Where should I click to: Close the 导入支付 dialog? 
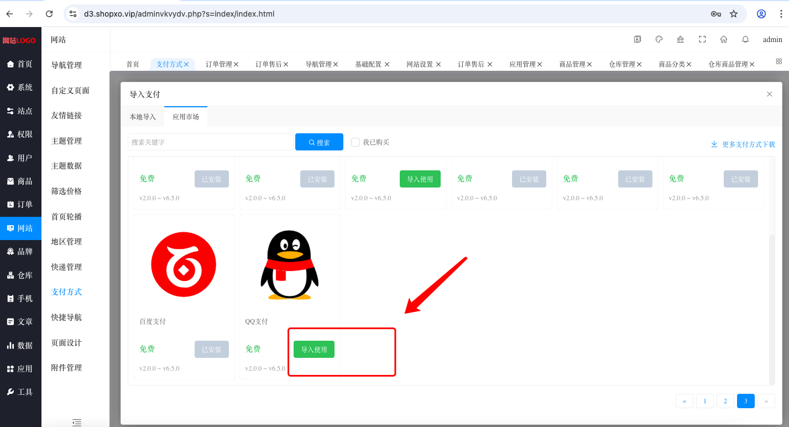point(770,94)
